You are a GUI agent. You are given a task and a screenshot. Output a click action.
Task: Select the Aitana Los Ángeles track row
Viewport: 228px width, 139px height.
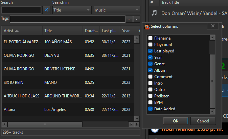point(51,110)
